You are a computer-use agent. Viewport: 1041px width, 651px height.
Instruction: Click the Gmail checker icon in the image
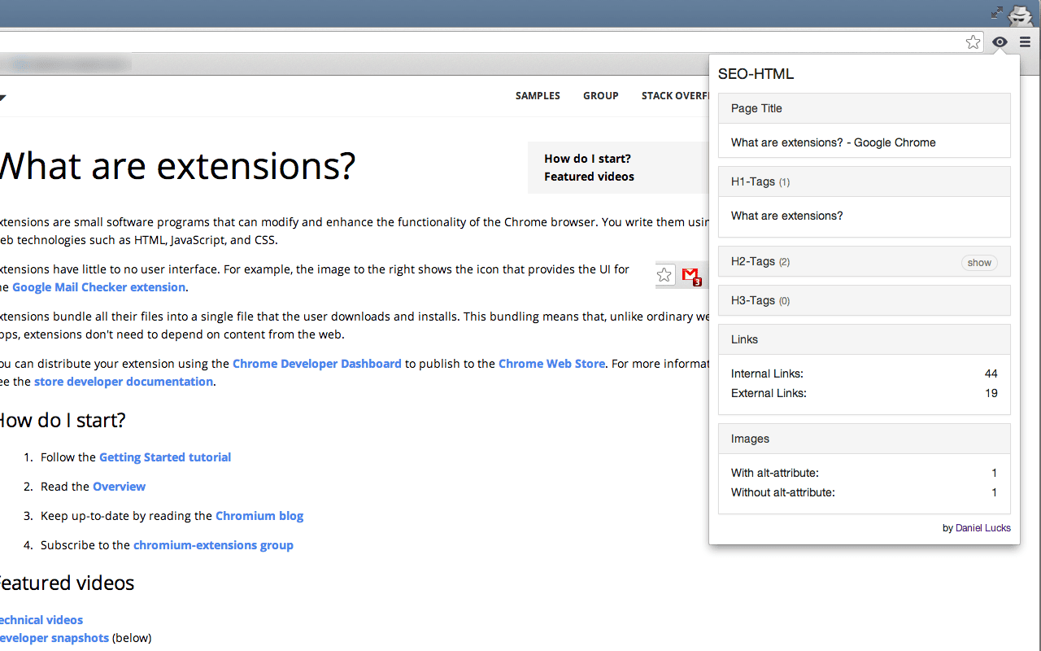[x=691, y=276]
